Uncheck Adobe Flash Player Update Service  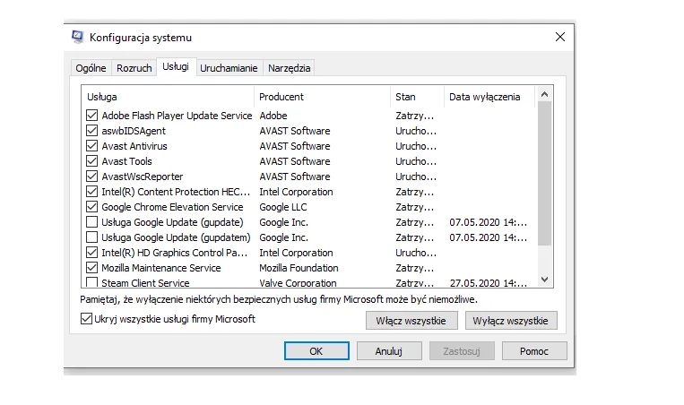pos(91,116)
